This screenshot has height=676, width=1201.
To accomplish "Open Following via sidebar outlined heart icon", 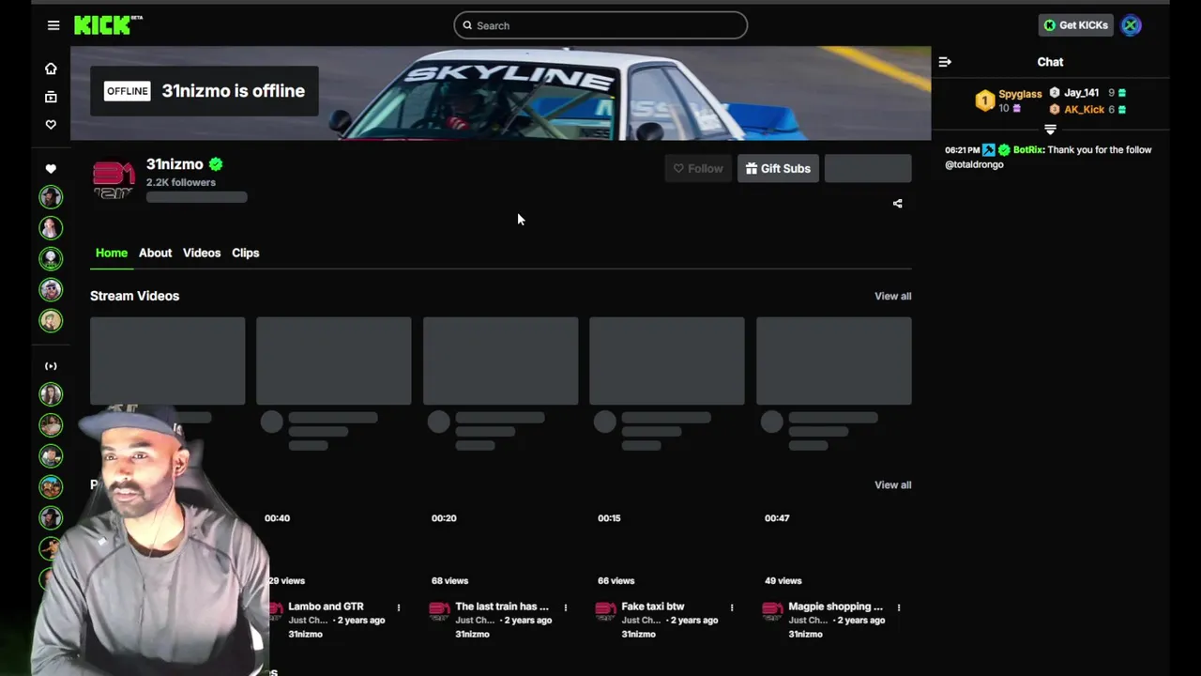I will 51,124.
